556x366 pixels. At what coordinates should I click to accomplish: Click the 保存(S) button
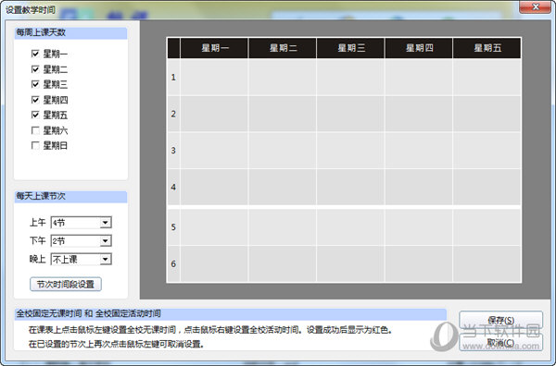500,320
